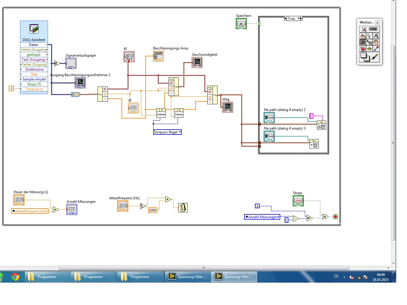Screen dimensions: 407x305
Task: Go to previous case with left arrow
Action: pos(285,19)
